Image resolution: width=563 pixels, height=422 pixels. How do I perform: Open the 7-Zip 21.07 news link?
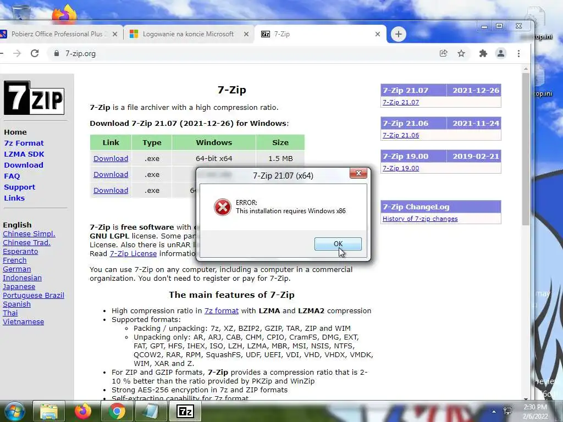tap(401, 102)
